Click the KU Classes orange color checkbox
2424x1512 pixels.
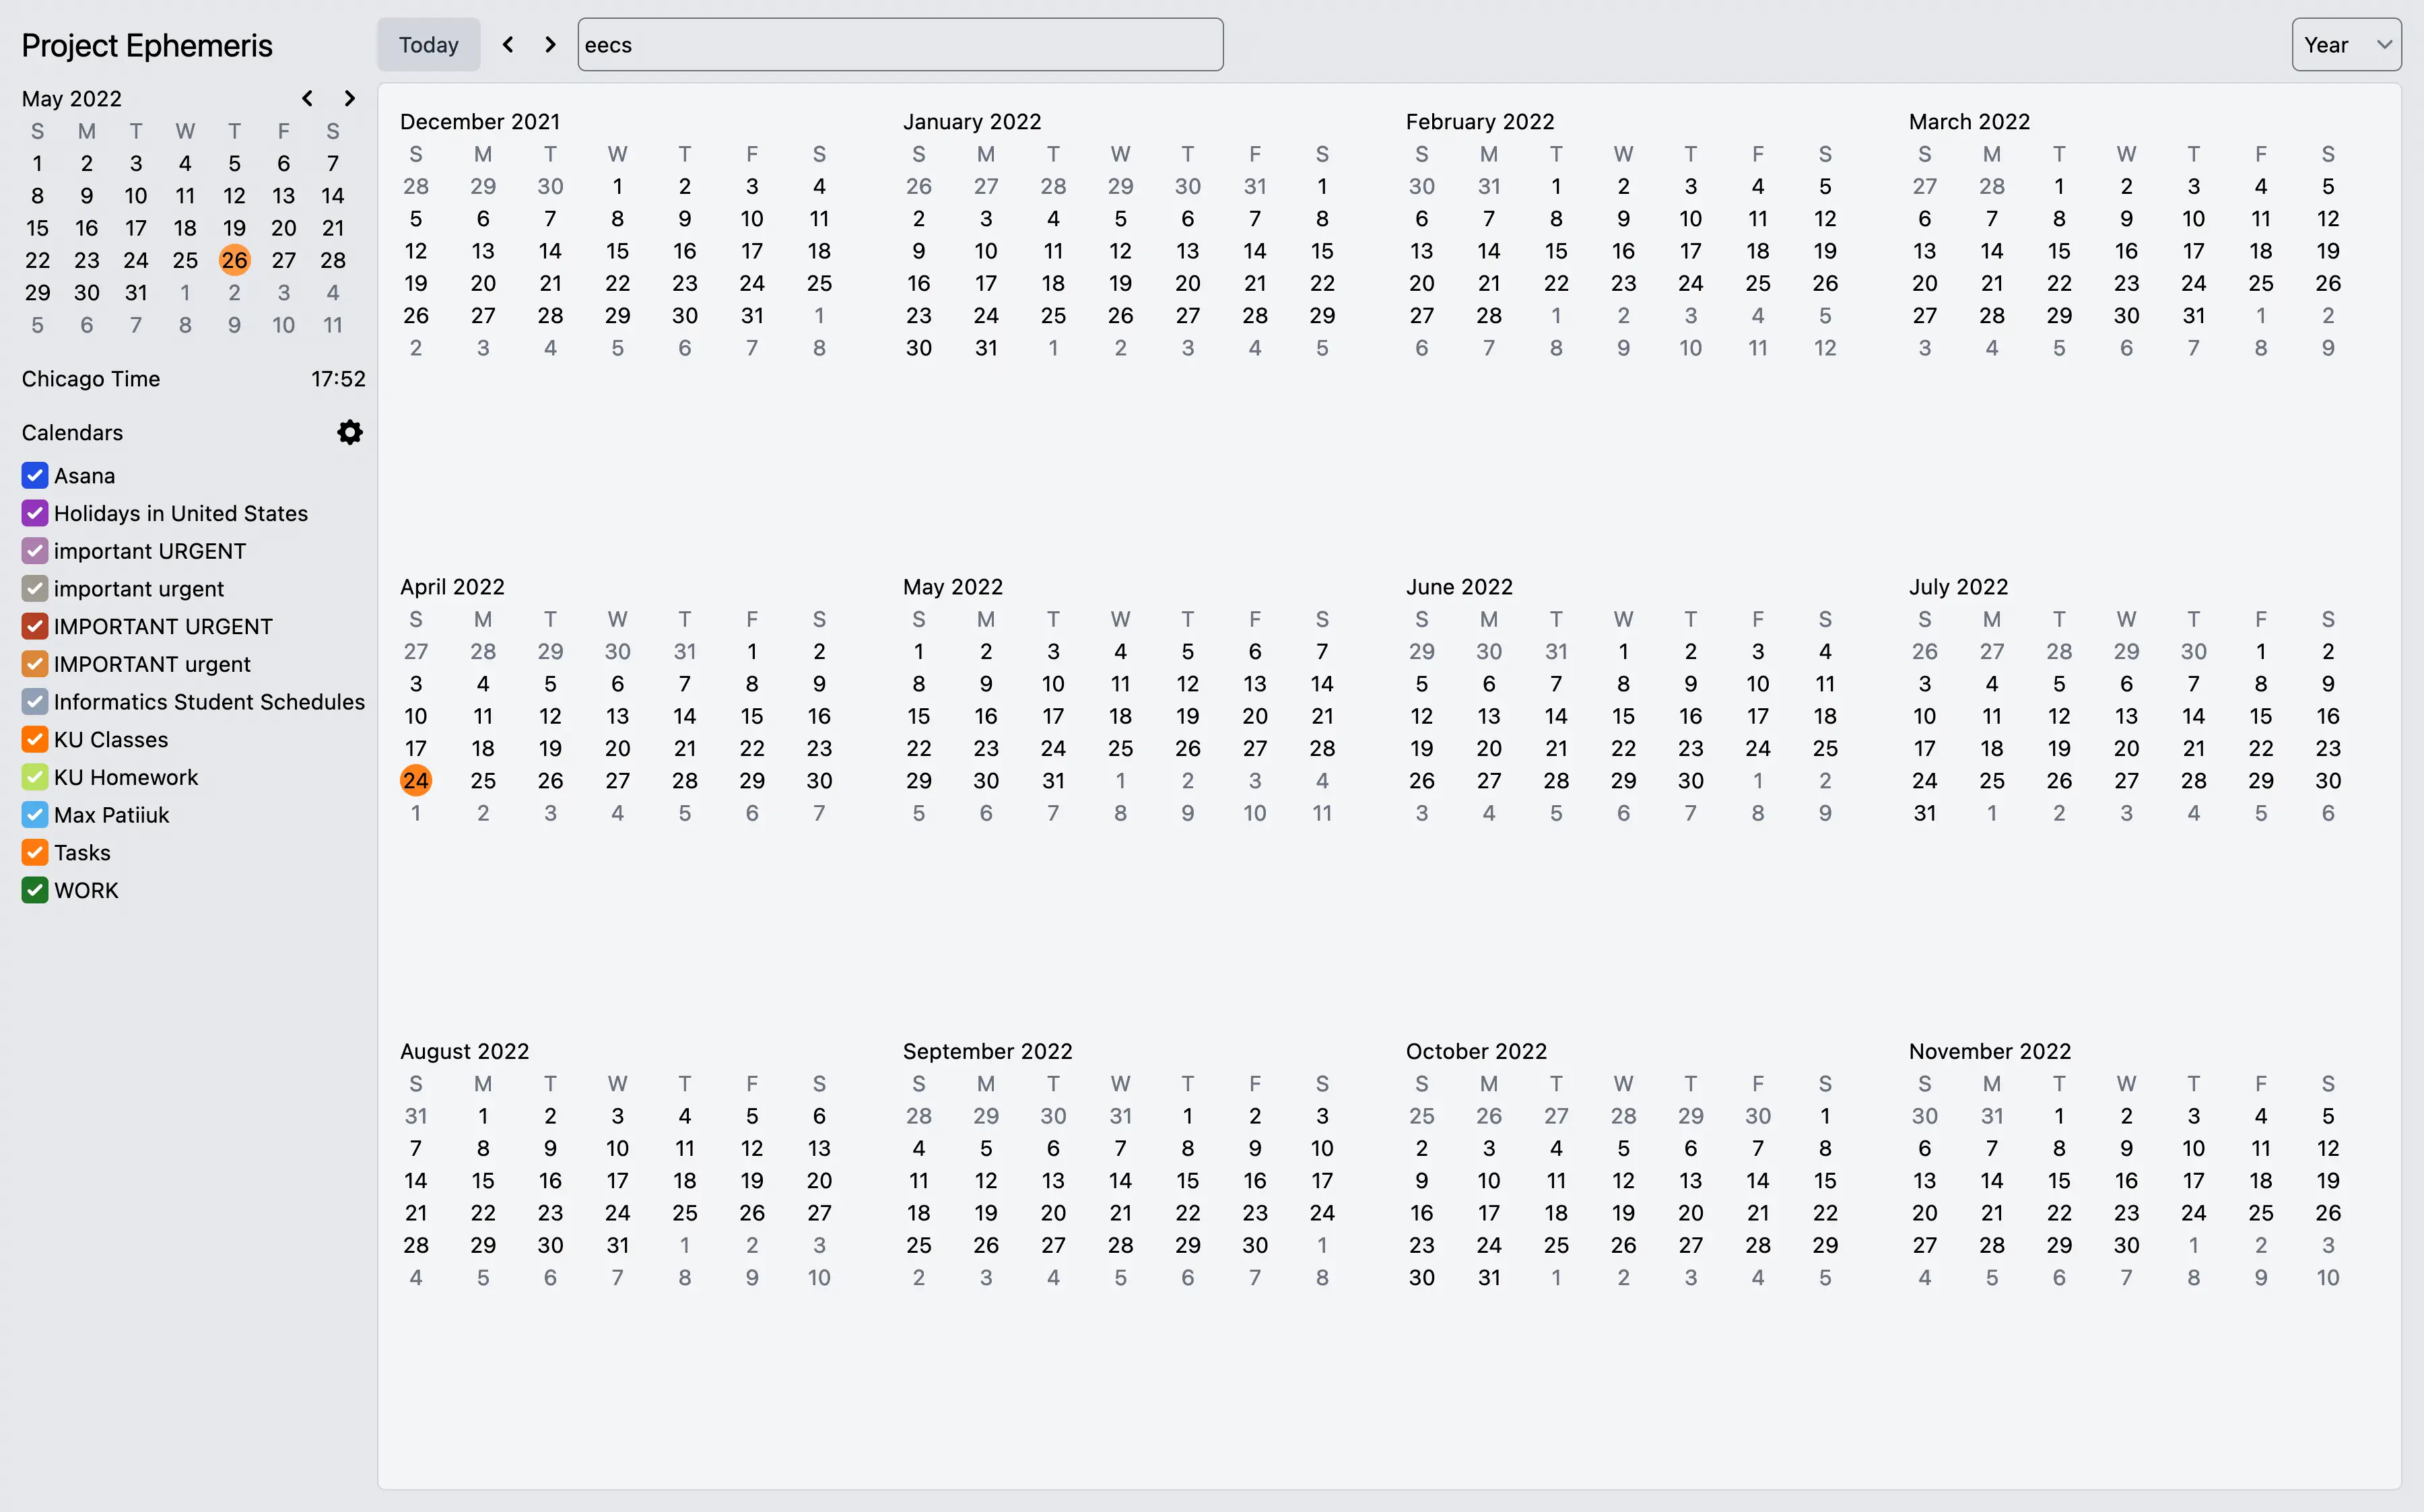[x=35, y=739]
